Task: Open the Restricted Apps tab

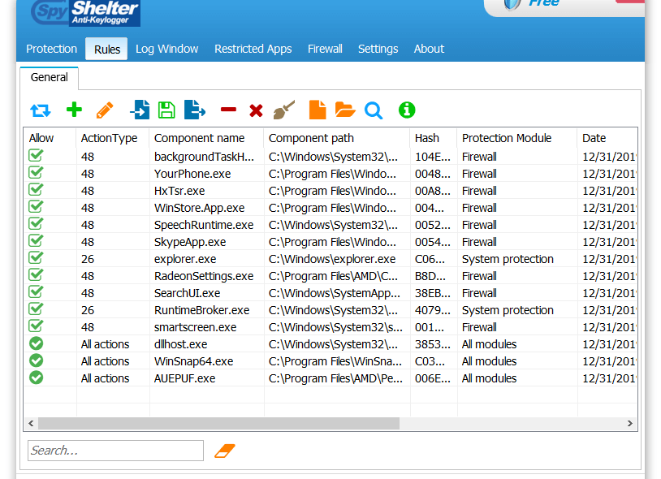Action: tap(253, 49)
